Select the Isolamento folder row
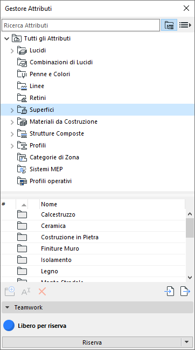Screen dimensions: 195x350 [93, 260]
